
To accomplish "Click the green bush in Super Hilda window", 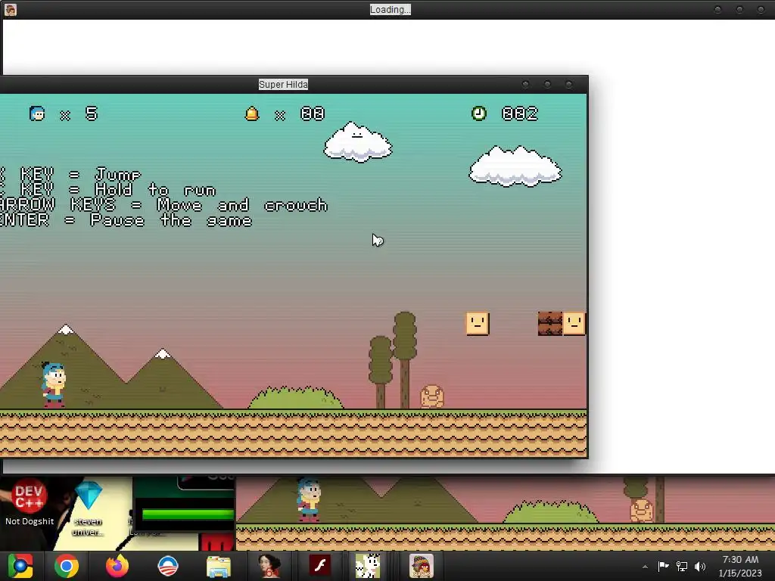I will (296, 398).
